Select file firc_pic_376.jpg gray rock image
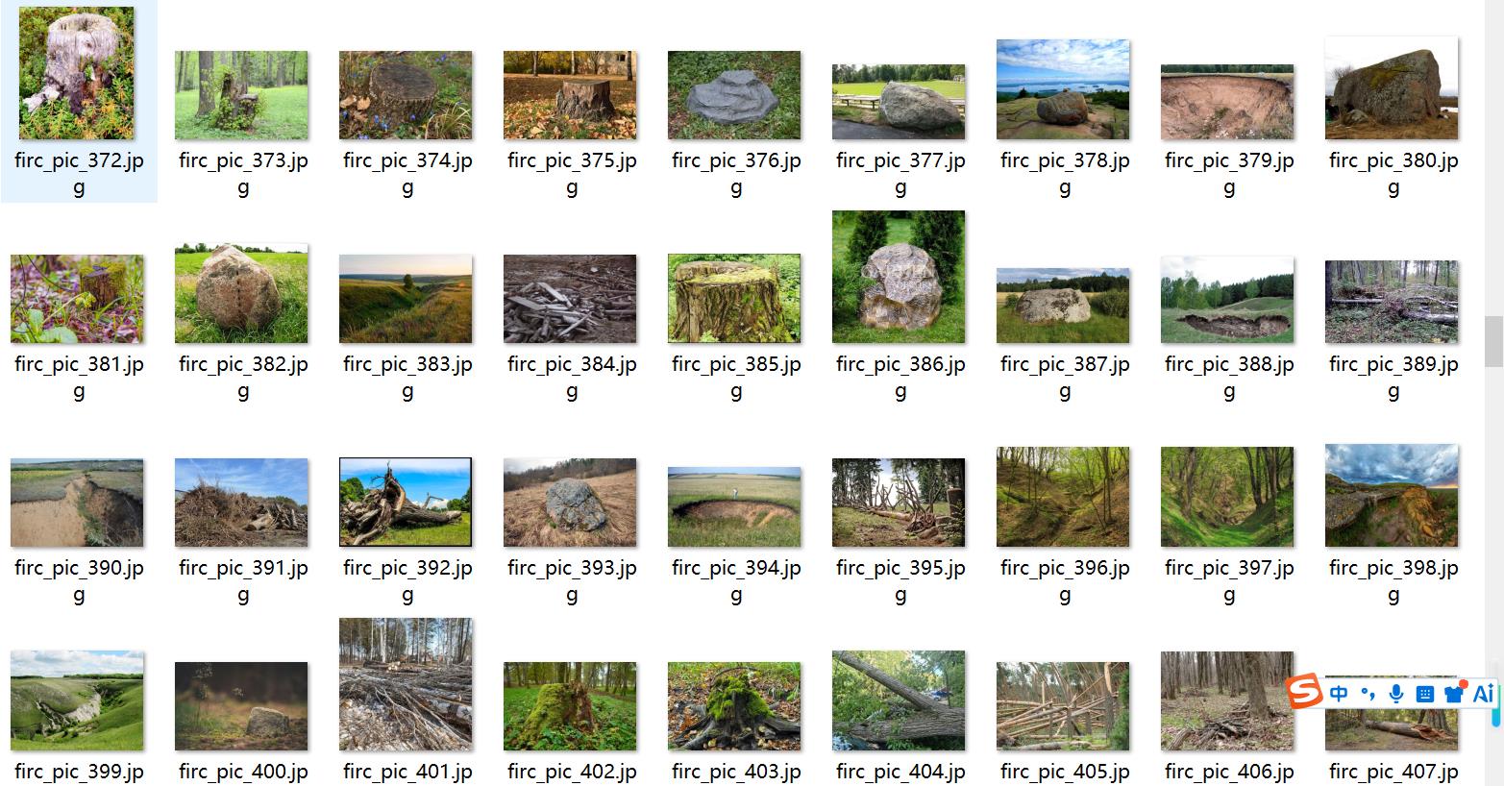The width and height of the screenshot is (1504, 786). coord(734,95)
